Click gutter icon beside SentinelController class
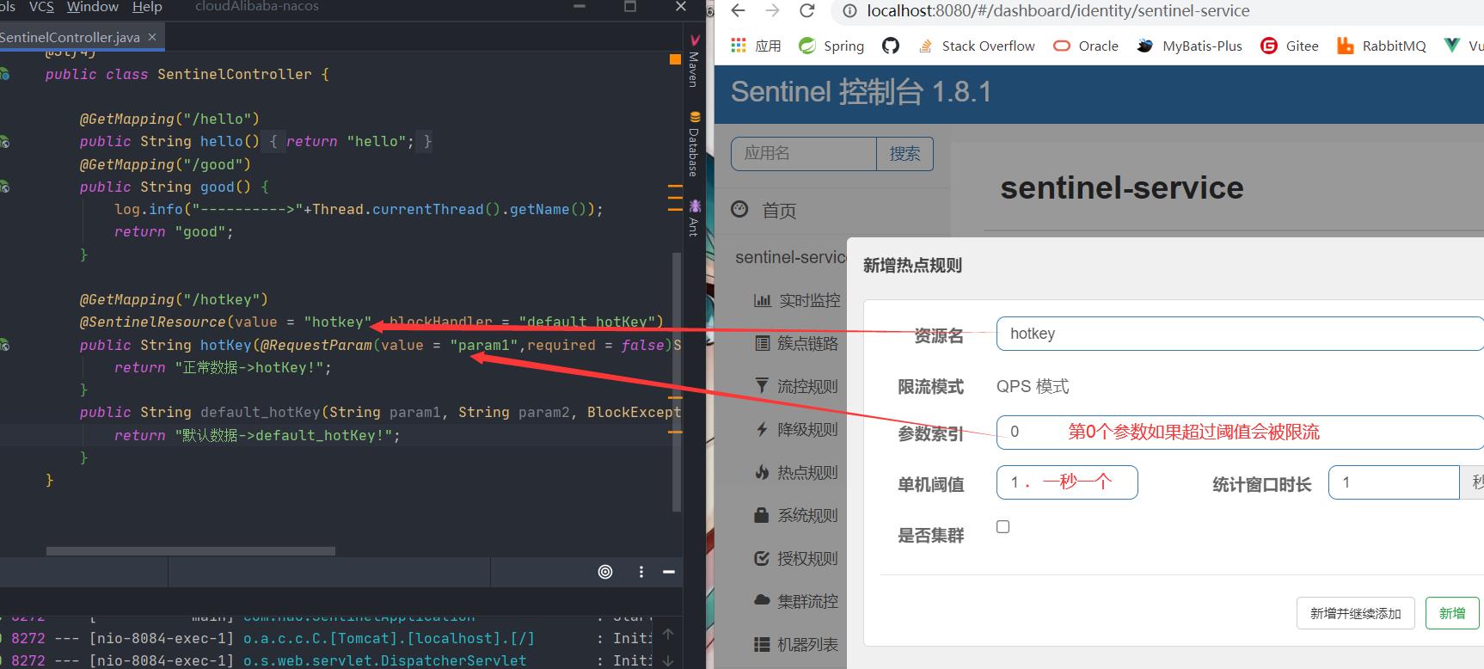The image size is (1484, 669). [4, 74]
